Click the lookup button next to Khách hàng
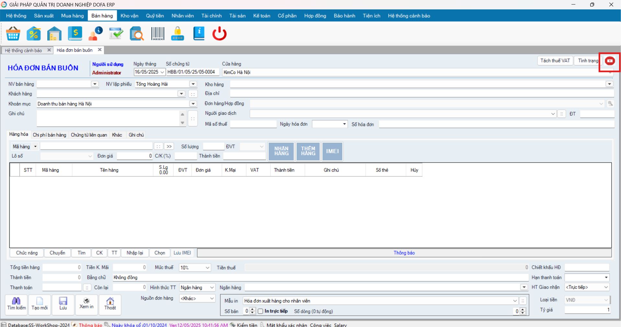Image resolution: width=621 pixels, height=327 pixels. pyautogui.click(x=193, y=94)
